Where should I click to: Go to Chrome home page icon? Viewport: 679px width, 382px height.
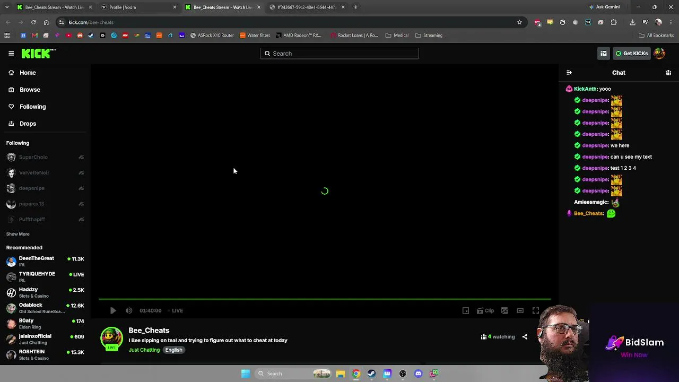[46, 22]
